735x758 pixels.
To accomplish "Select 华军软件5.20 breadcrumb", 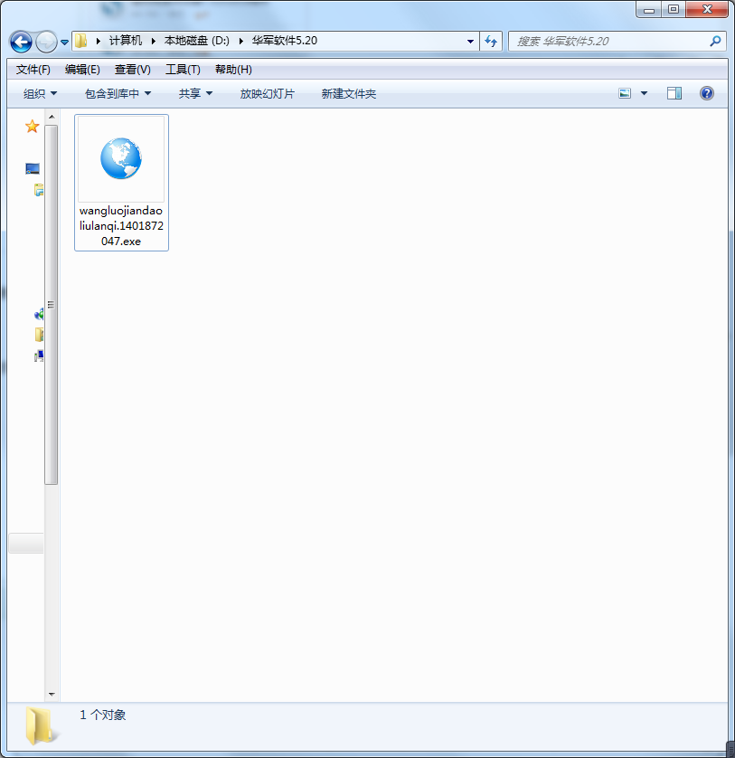I will pos(284,41).
